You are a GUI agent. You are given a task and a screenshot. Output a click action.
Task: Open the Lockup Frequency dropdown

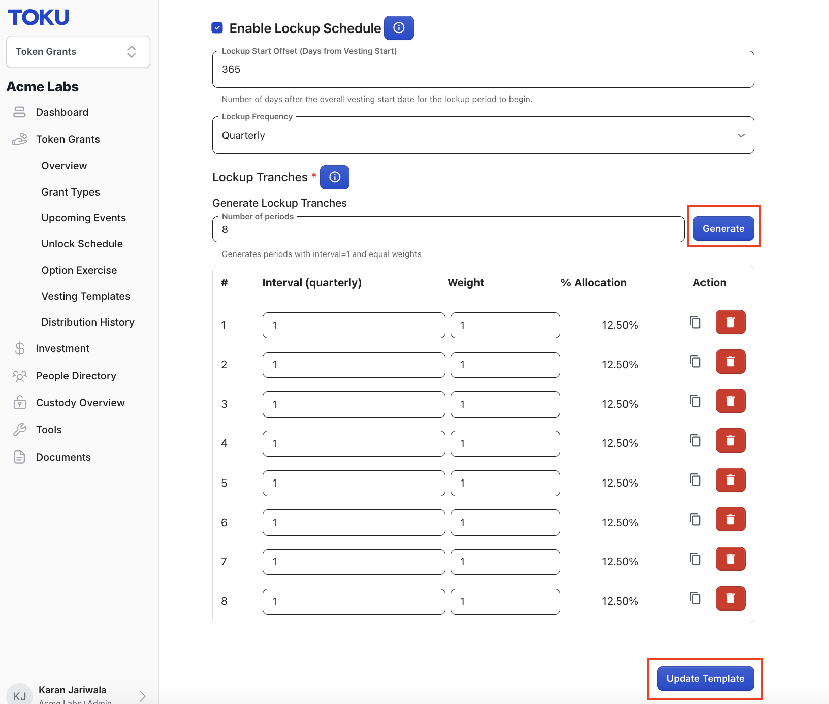(483, 135)
